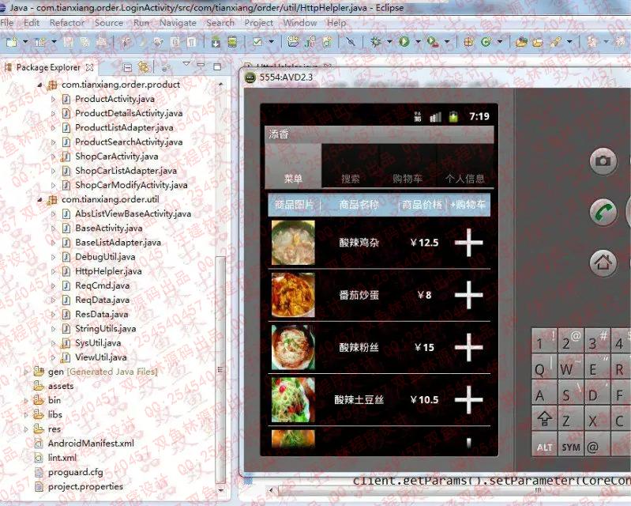Toggle Link with Editor in Package Explorer
631x506 pixels.
point(143,67)
